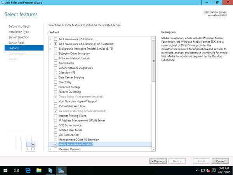The image size is (233, 175).
Task: Click the wizard title bar icon
Action: (2, 2)
